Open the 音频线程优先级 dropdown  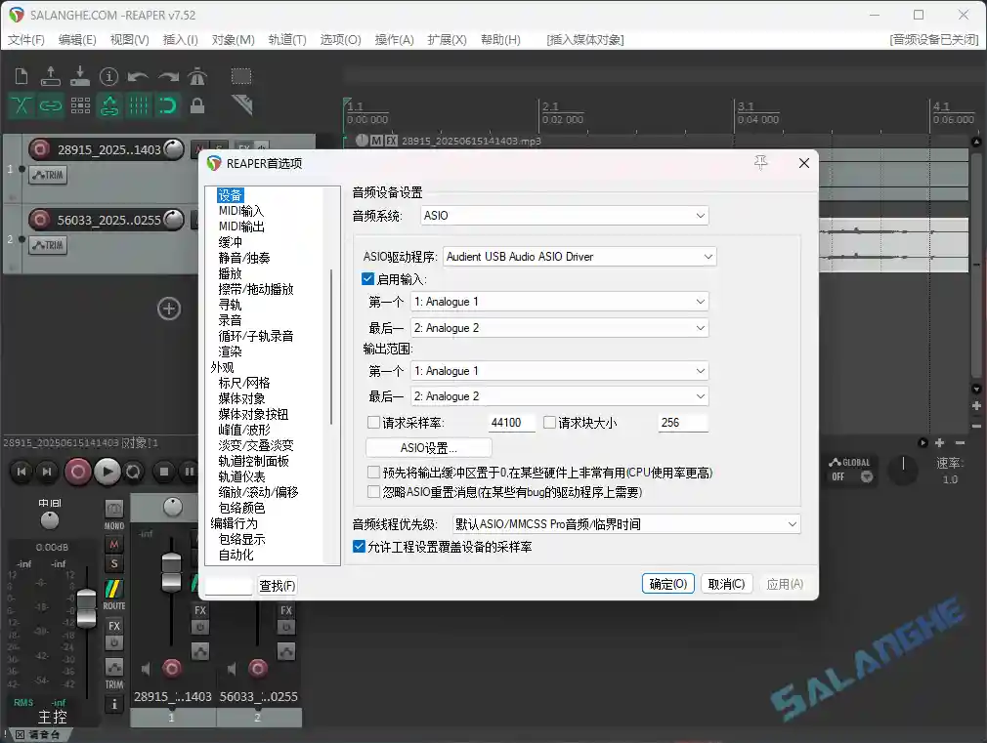click(792, 523)
